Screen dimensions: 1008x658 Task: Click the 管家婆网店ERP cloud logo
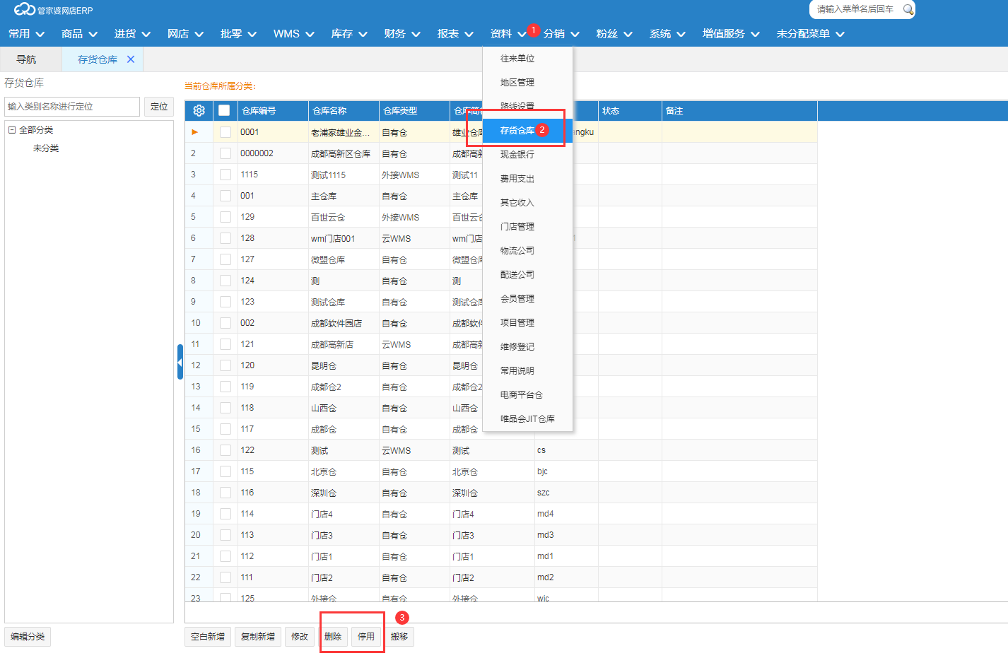click(x=25, y=9)
